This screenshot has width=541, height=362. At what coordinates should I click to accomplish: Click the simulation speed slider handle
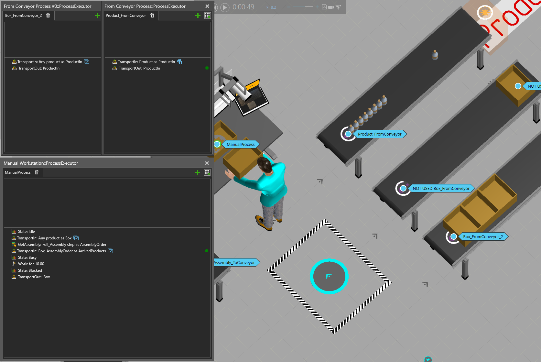[306, 7]
